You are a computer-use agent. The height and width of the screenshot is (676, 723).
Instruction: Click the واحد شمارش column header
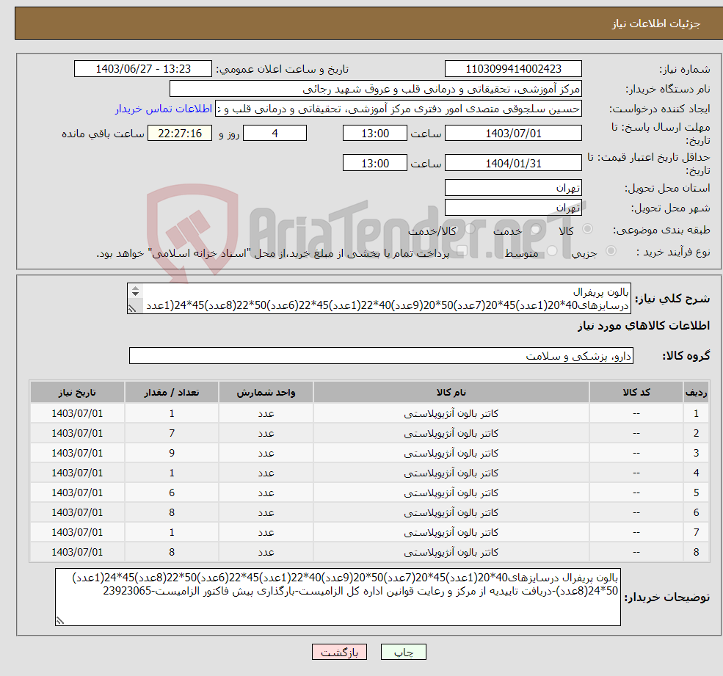[x=266, y=393]
